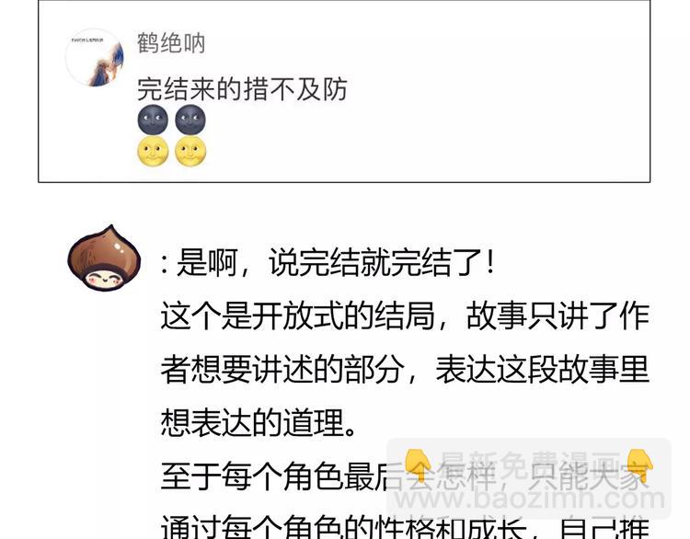Image resolution: width=690 pixels, height=539 pixels.
Task: Click the line starting 这个是开放式的结局
Action: click(x=405, y=316)
